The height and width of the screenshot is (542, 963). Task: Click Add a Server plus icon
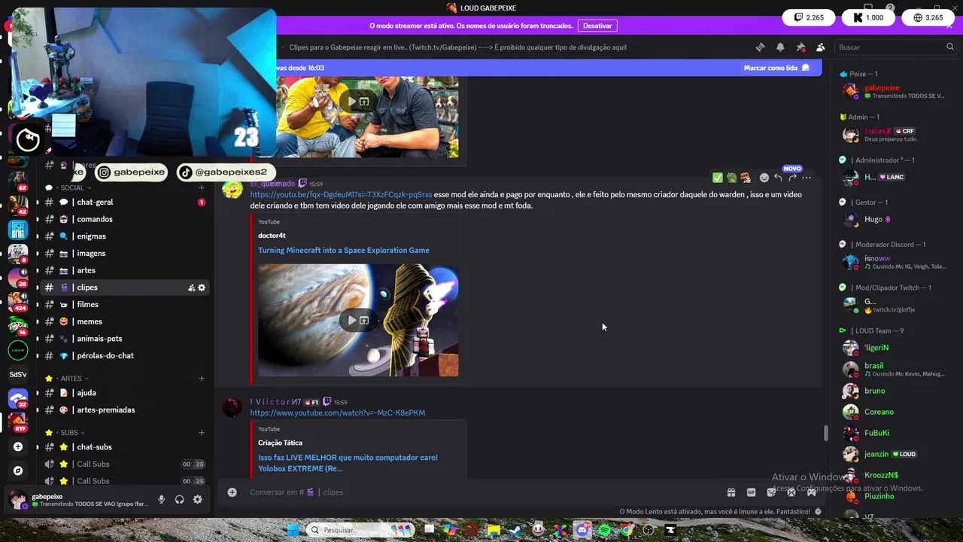click(x=18, y=446)
